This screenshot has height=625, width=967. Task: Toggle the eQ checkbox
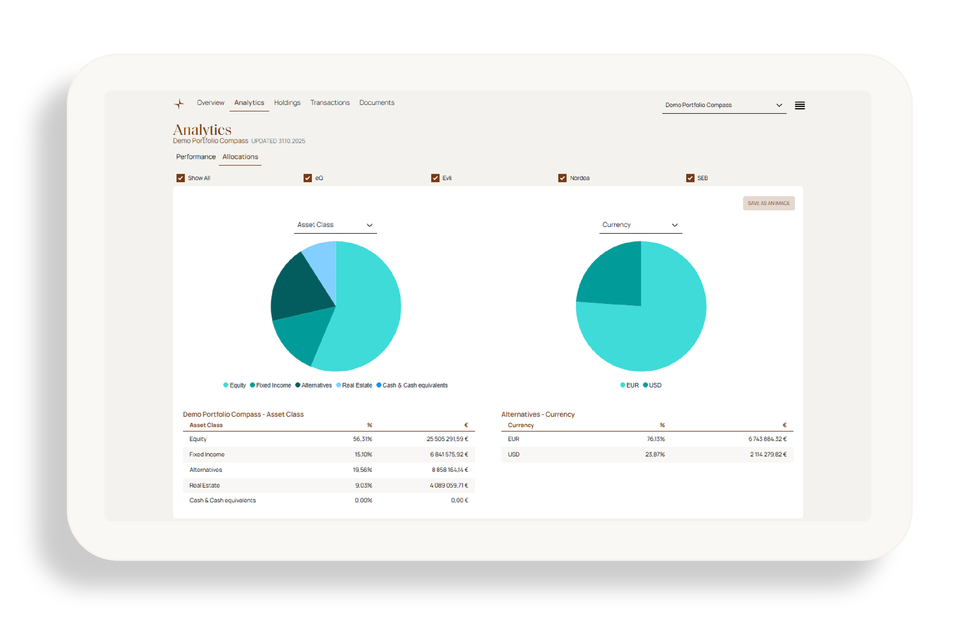pos(308,178)
